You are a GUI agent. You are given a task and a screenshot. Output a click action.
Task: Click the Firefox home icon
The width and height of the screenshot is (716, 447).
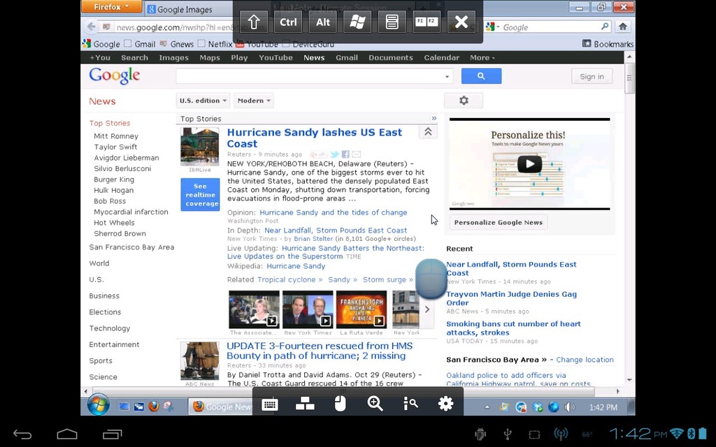pos(623,27)
